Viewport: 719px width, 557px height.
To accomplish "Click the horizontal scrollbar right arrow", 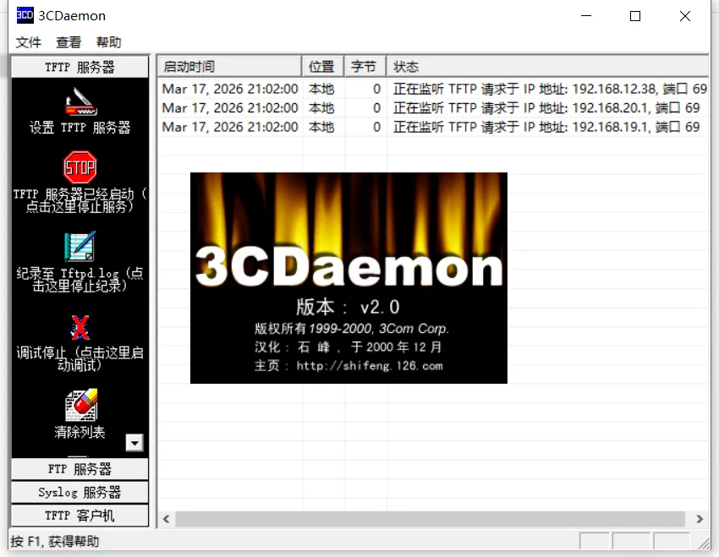I will tap(700, 519).
